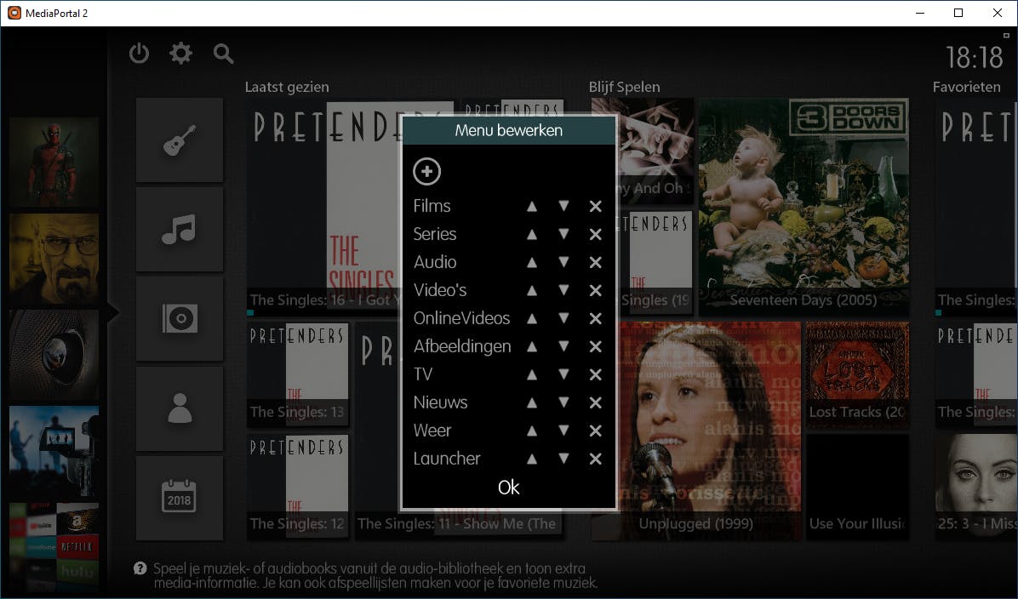The width and height of the screenshot is (1018, 599).
Task: Move Films down in the menu
Action: 563,207
